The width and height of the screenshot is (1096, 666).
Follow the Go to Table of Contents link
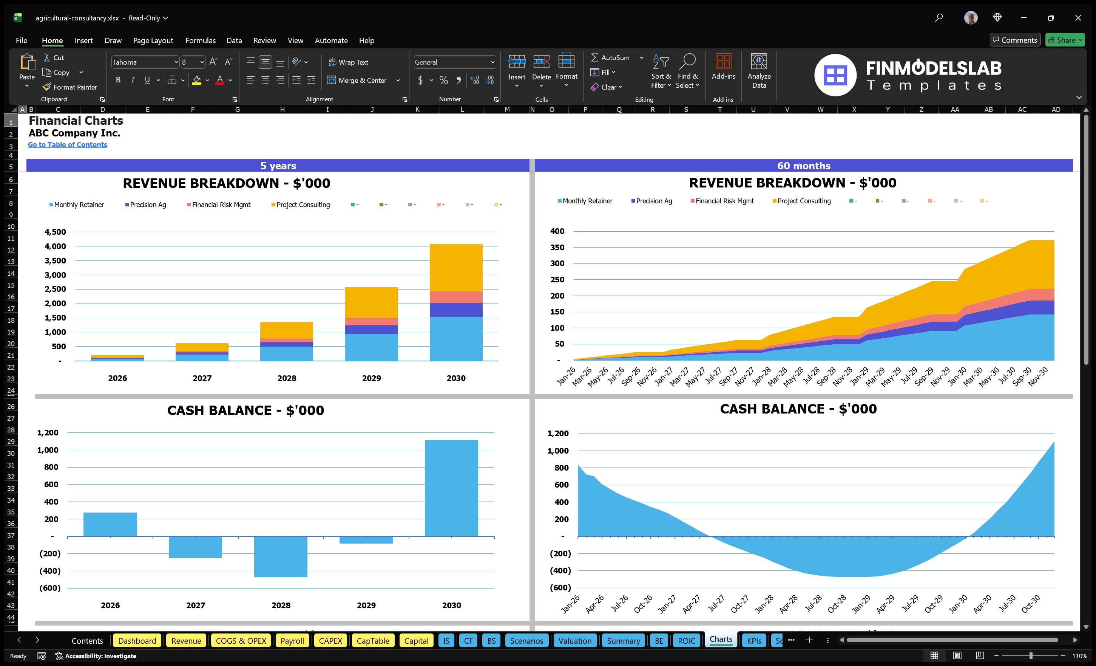[68, 144]
